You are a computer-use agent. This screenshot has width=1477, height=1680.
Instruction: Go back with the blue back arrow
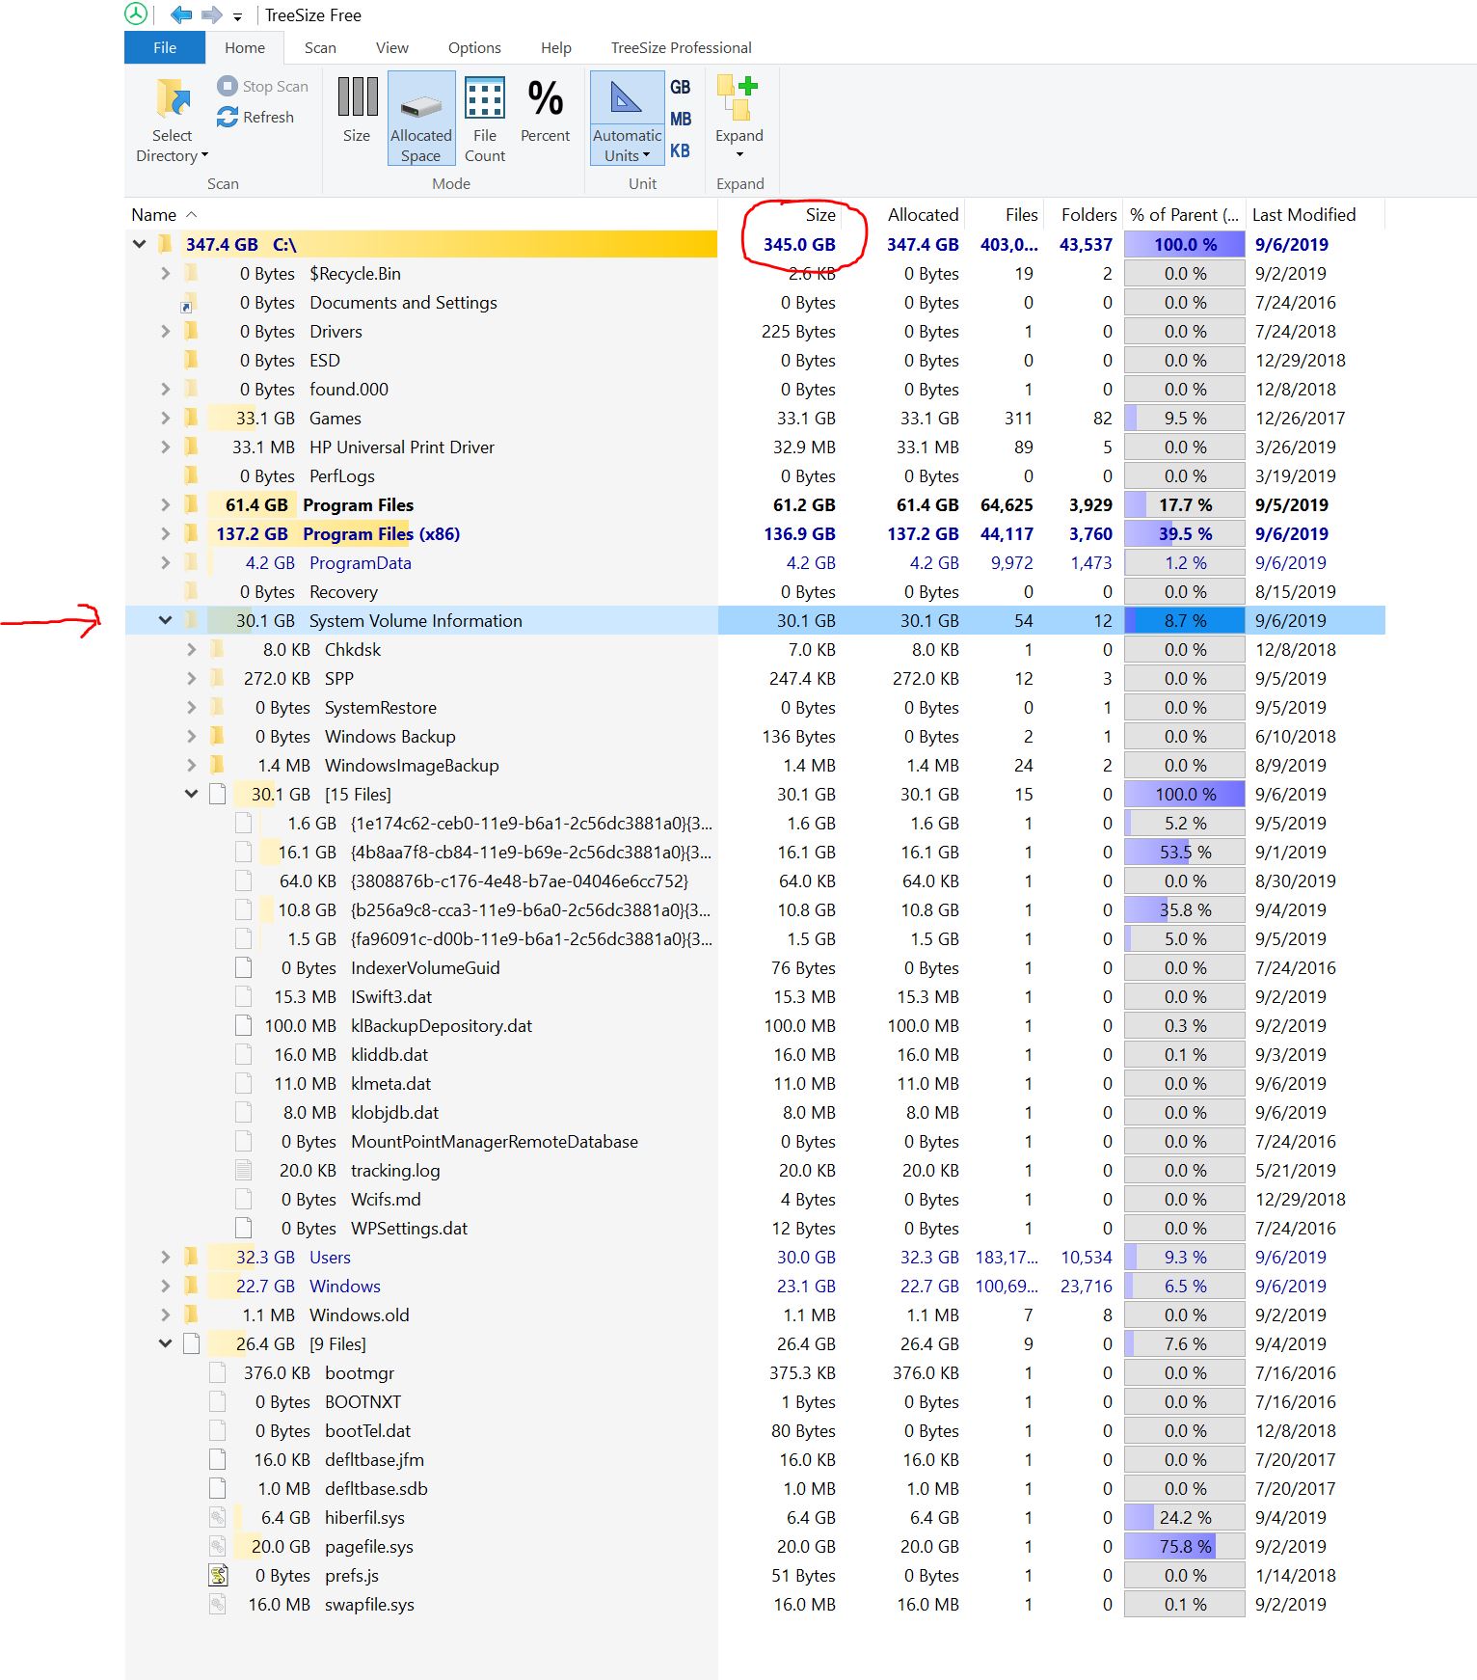point(181,14)
